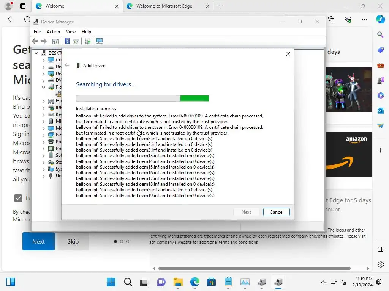Expand the Network adapters node in device tree
The height and width of the screenshot is (291, 389).
pos(43,135)
